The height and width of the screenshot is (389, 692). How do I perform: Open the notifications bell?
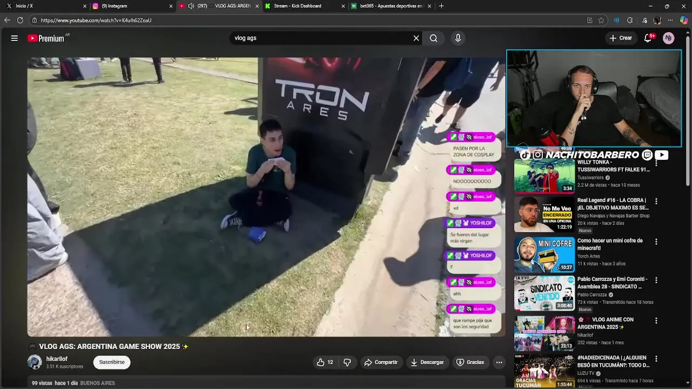[x=648, y=38]
